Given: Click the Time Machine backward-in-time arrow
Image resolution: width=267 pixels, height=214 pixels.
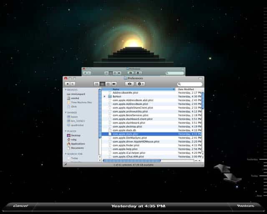Looking at the screenshot, I should 222,168.
